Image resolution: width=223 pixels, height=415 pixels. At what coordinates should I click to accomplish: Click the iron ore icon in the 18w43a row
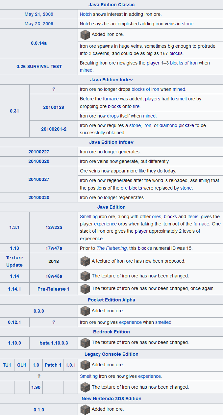[85, 276]
